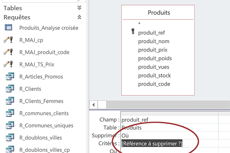Click the Champ cell containing produit_ref
Viewport: 230px width, 153px height.
point(169,120)
